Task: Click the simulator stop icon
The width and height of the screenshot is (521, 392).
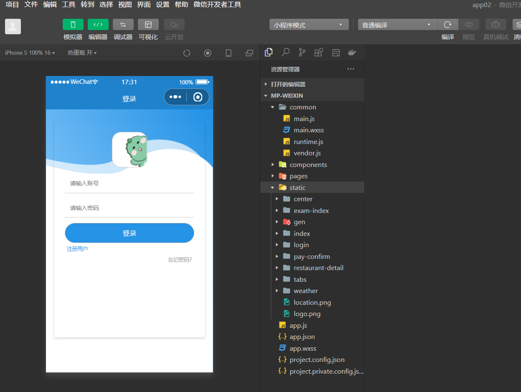Action: pos(208,53)
